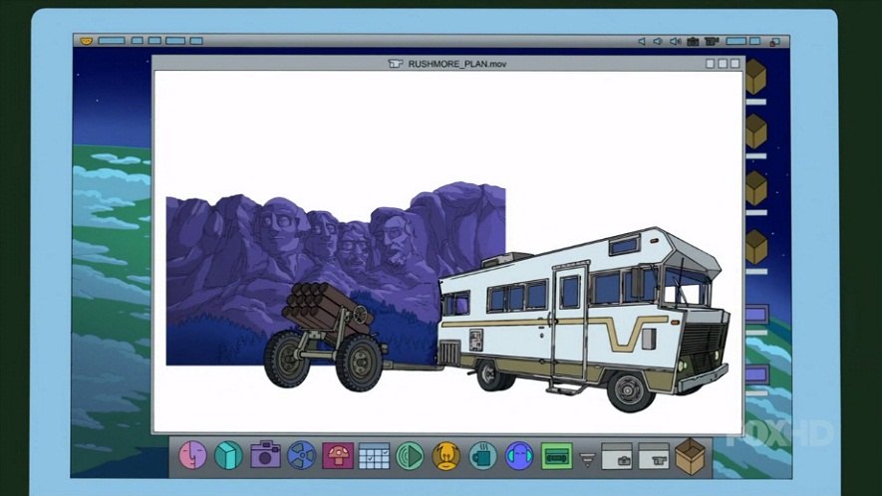Viewport: 882px width, 496px height.
Task: Click the loudest speaker icon in menu bar
Action: pos(676,41)
